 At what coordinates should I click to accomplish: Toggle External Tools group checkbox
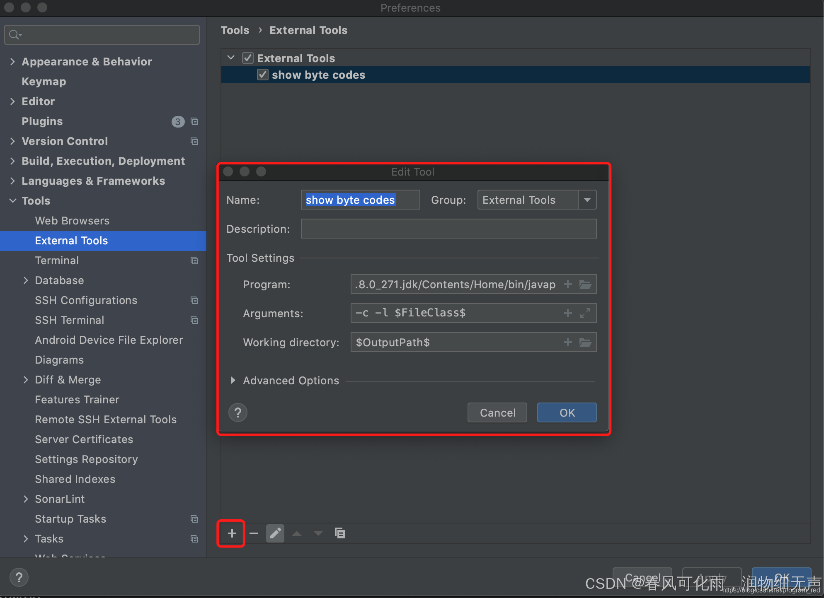click(x=248, y=58)
